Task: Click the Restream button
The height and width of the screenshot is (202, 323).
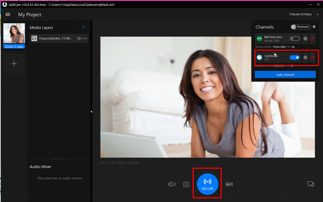Action: point(301,27)
